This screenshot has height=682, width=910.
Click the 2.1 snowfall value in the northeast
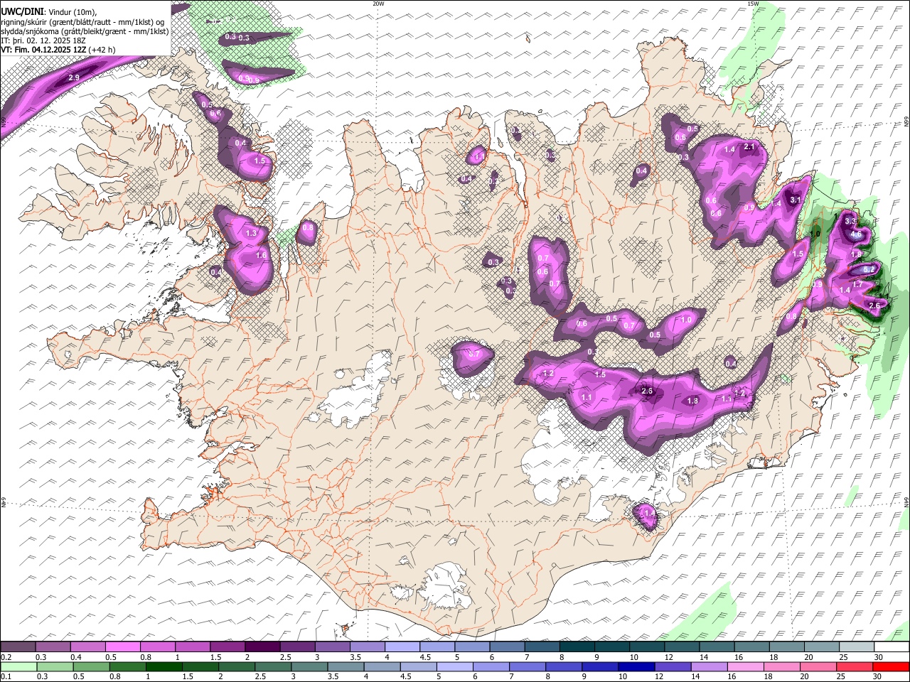[x=749, y=148]
